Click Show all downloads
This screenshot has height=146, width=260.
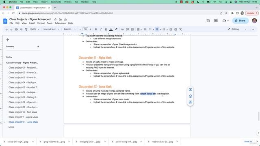pyautogui.click(x=248, y=142)
